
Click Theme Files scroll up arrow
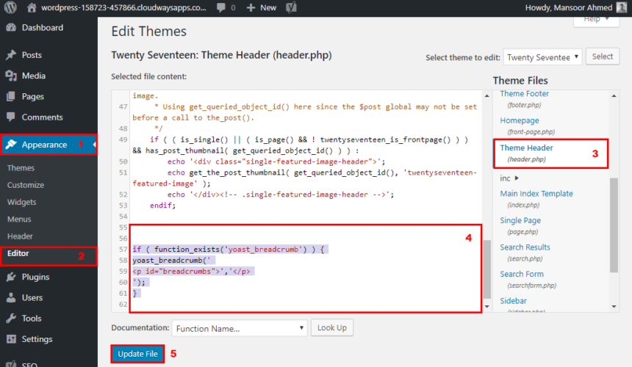(614, 95)
